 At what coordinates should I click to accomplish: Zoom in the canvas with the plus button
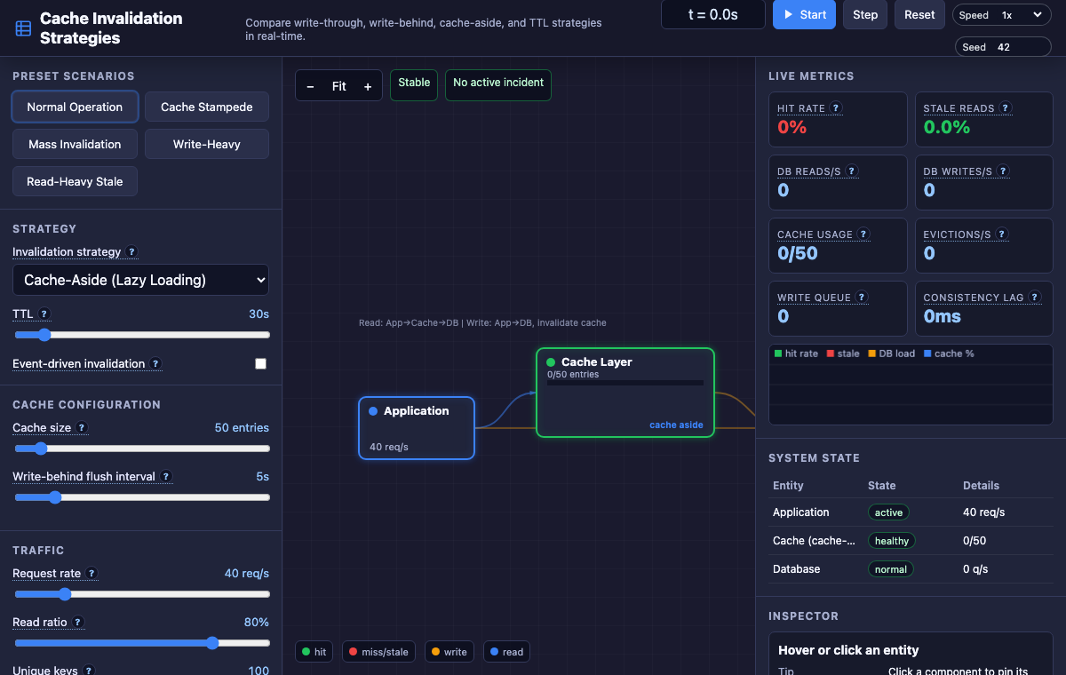[368, 86]
